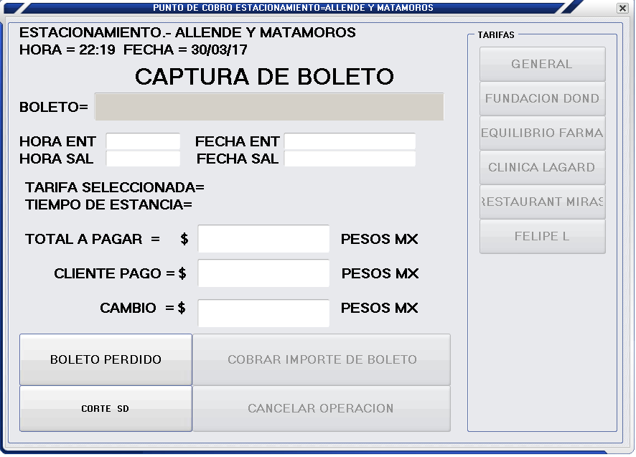This screenshot has height=457, width=636.
Task: Focus the HORA SAL input field
Action: coord(143,159)
